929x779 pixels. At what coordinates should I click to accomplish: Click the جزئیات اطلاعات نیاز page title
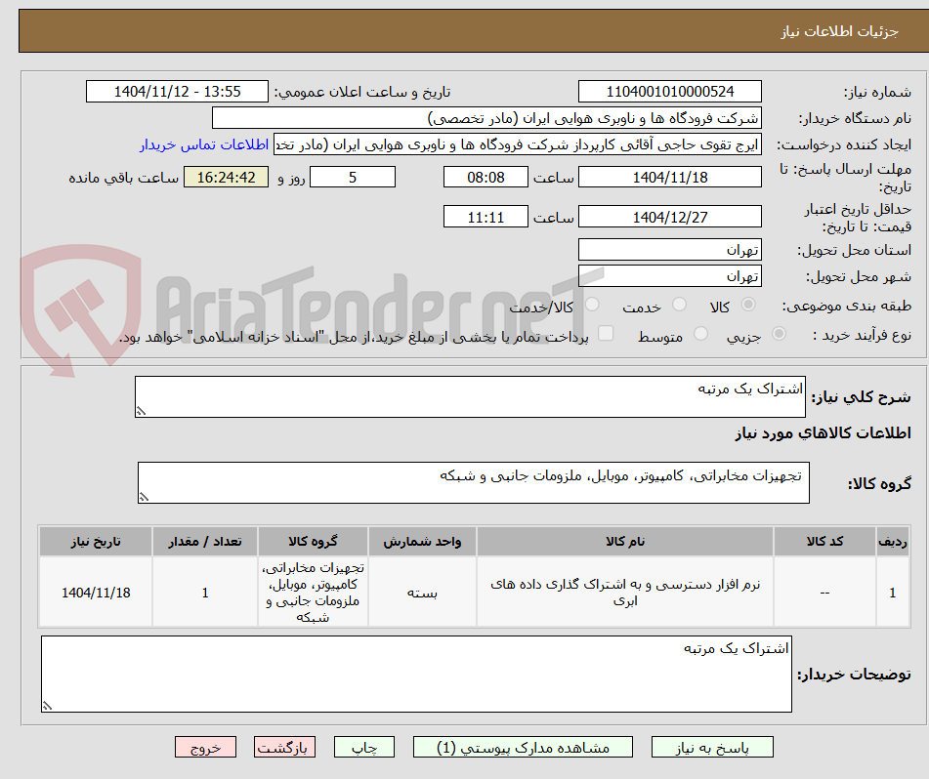(x=839, y=31)
